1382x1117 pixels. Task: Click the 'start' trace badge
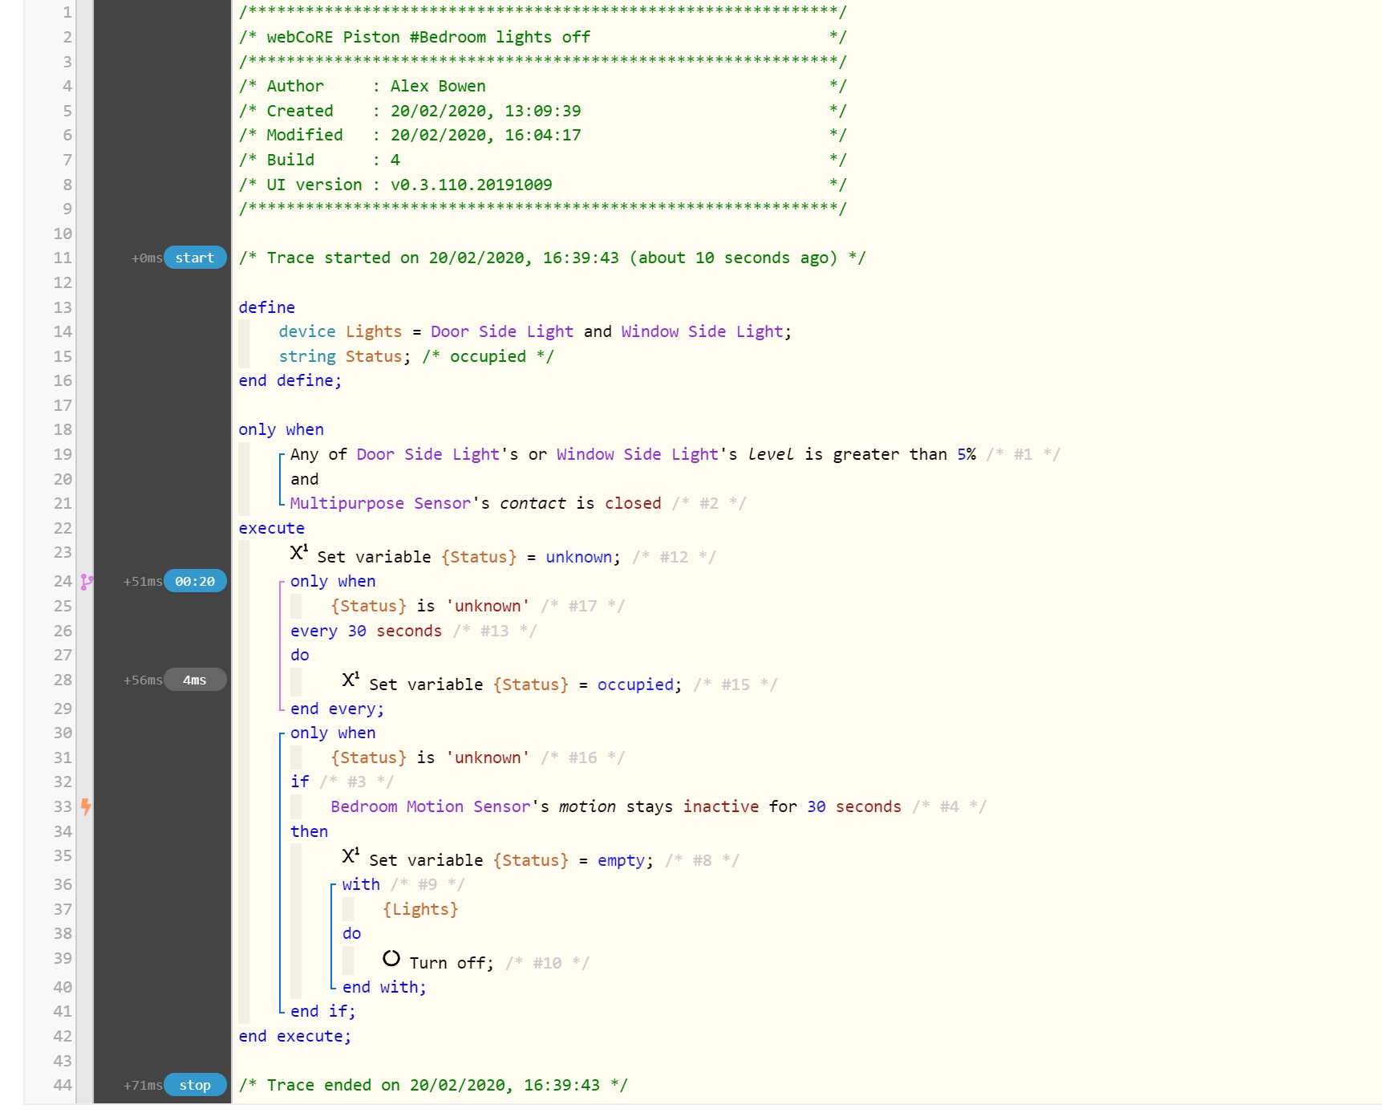(195, 258)
